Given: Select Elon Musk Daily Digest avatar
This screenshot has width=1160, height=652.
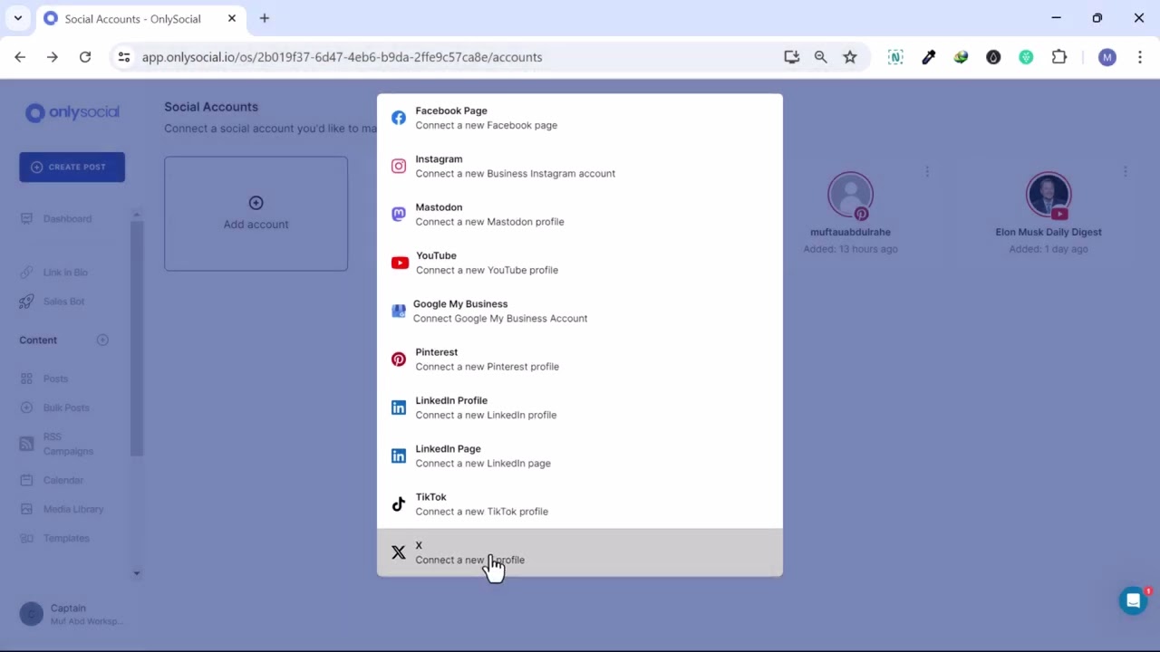Looking at the screenshot, I should point(1049,195).
